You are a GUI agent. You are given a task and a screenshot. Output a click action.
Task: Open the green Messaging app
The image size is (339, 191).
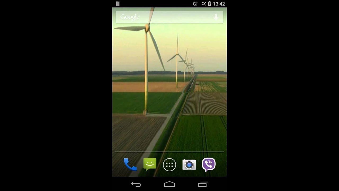tap(150, 164)
